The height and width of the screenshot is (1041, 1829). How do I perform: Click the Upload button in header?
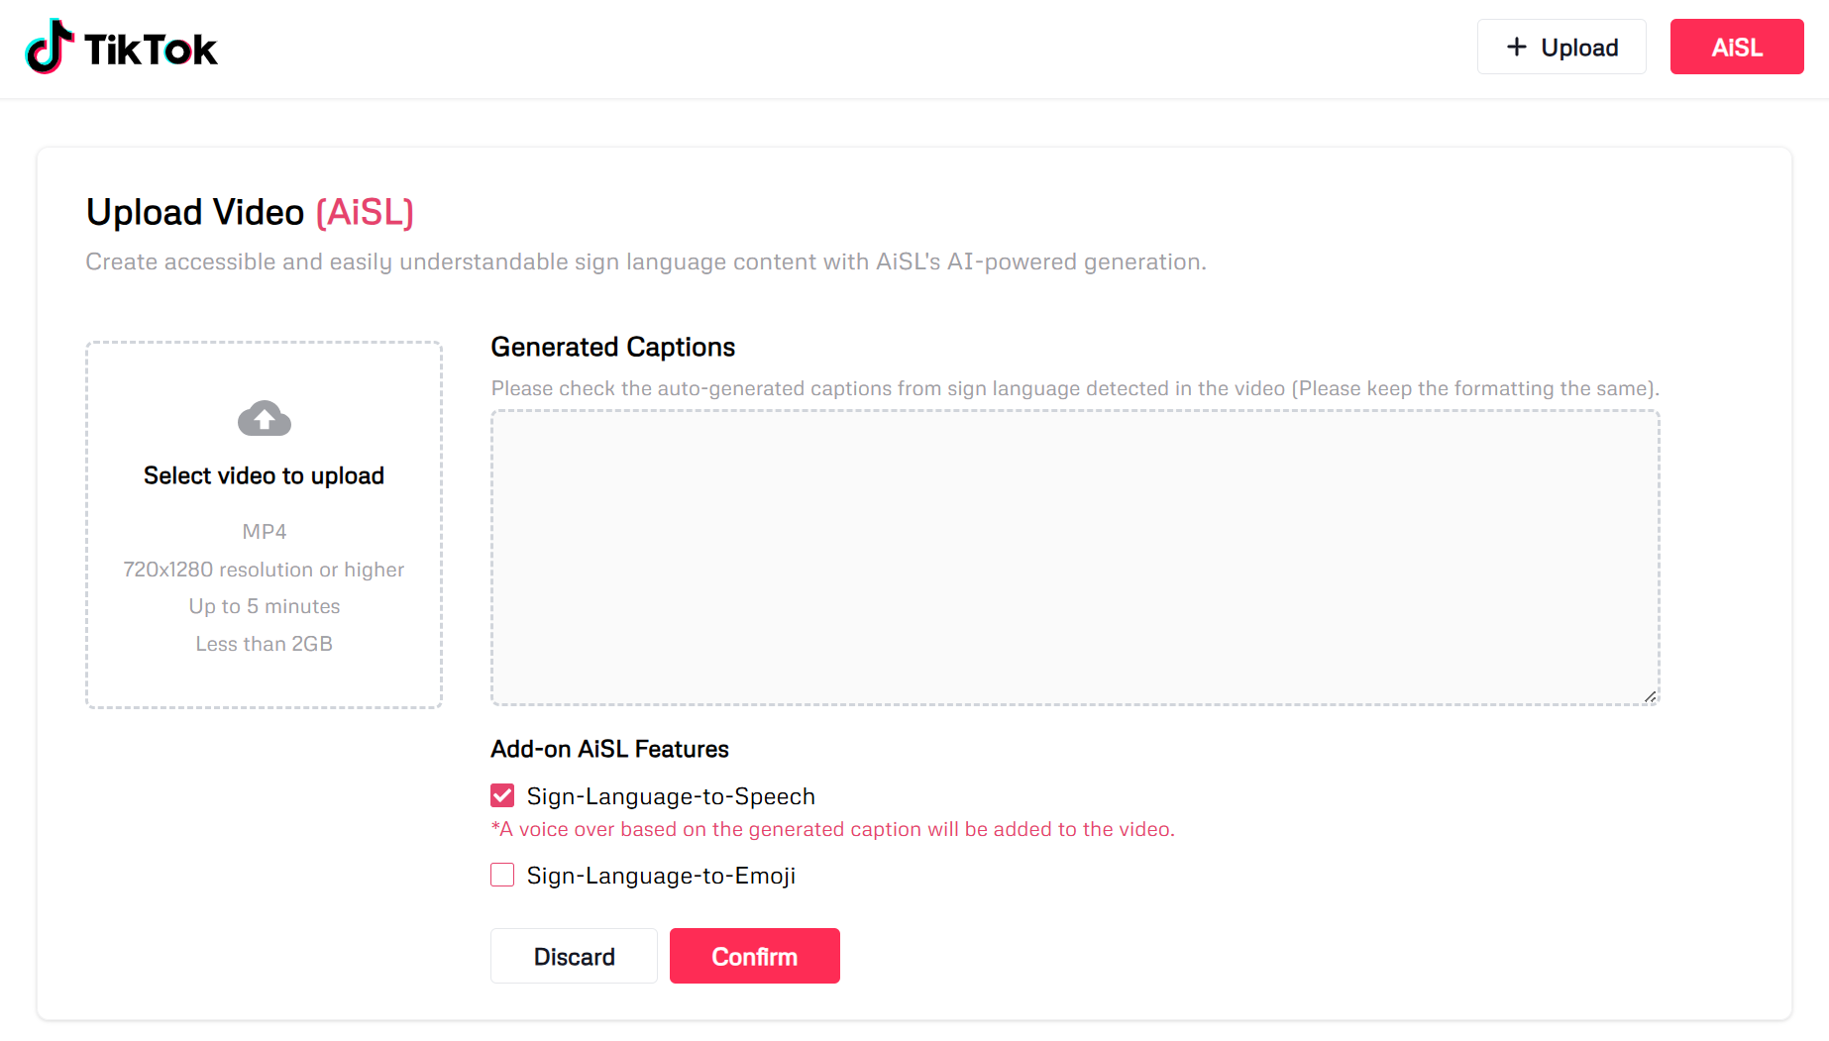pyautogui.click(x=1561, y=47)
